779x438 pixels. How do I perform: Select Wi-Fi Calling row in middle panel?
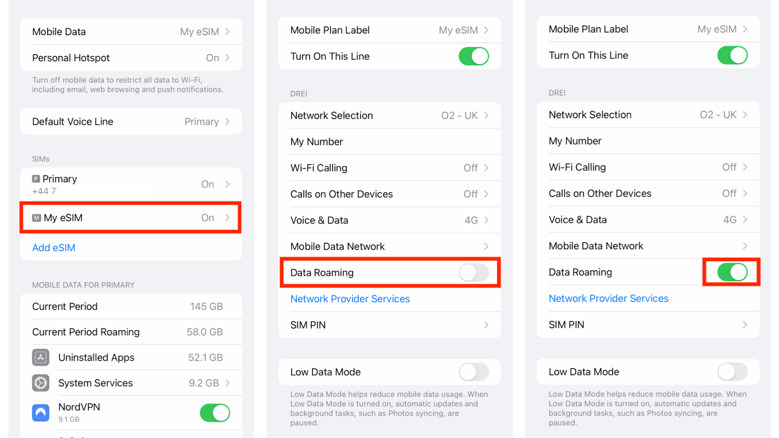coord(389,168)
